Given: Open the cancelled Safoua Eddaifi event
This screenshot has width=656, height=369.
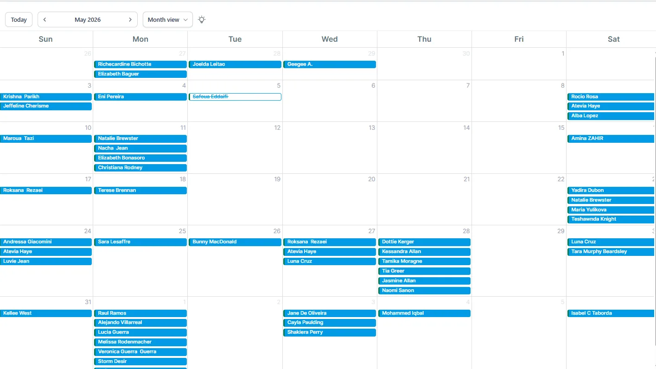Looking at the screenshot, I should [235, 97].
